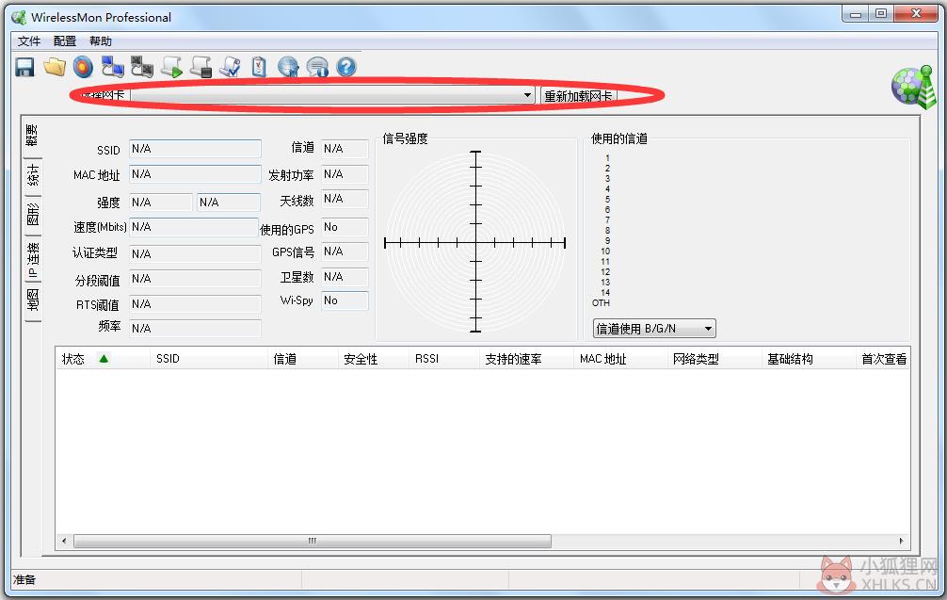Click the signal strength radar graph
This screenshot has width=947, height=600.
pos(475,242)
